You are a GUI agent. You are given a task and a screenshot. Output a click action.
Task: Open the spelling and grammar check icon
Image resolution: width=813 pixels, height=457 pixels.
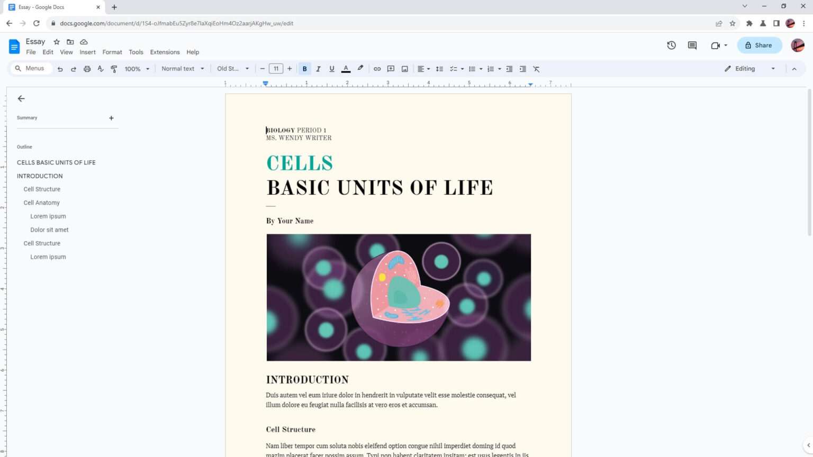click(100, 68)
